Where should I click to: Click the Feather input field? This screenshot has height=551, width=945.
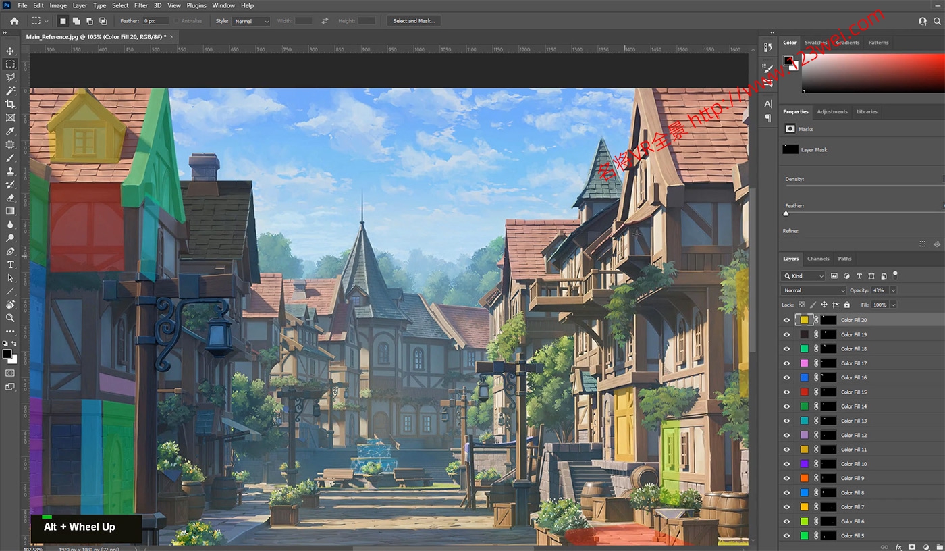click(155, 21)
